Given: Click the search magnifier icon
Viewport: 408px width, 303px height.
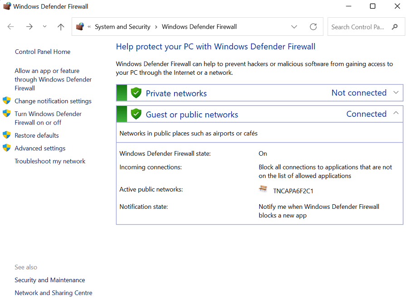Looking at the screenshot, I should (395, 27).
